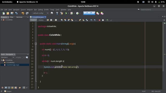Screen dimensions: 166x93
Task: Click the Find Next Occurrence icon
Action: [x=68, y=20]
